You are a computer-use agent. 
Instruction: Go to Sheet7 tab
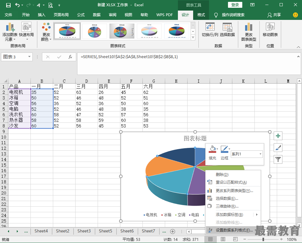click(x=148, y=231)
